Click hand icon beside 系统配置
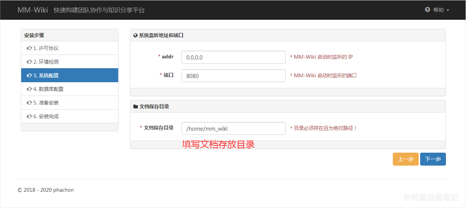The height and width of the screenshot is (208, 466). 29,75
